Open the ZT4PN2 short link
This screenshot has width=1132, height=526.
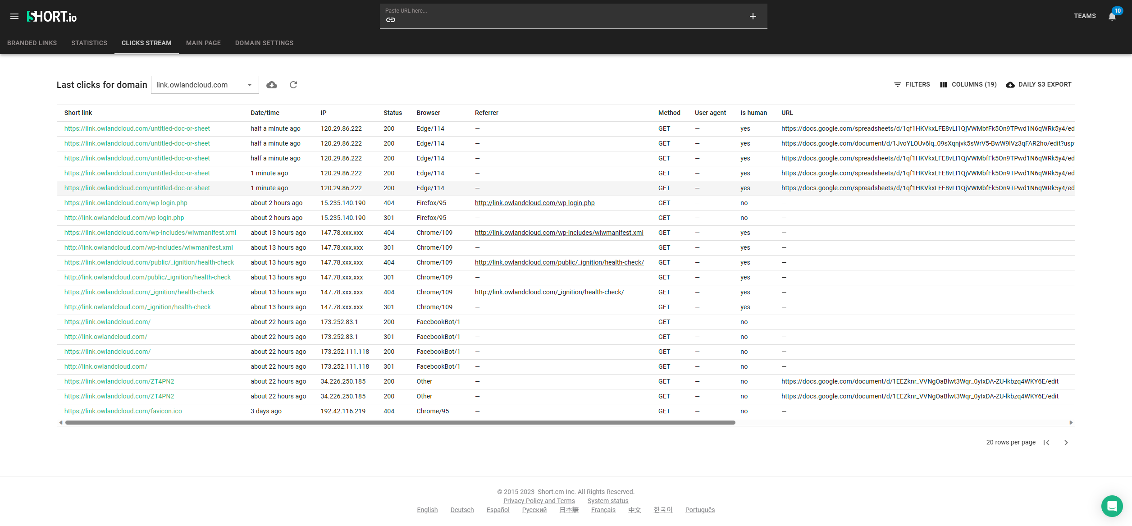(x=119, y=381)
